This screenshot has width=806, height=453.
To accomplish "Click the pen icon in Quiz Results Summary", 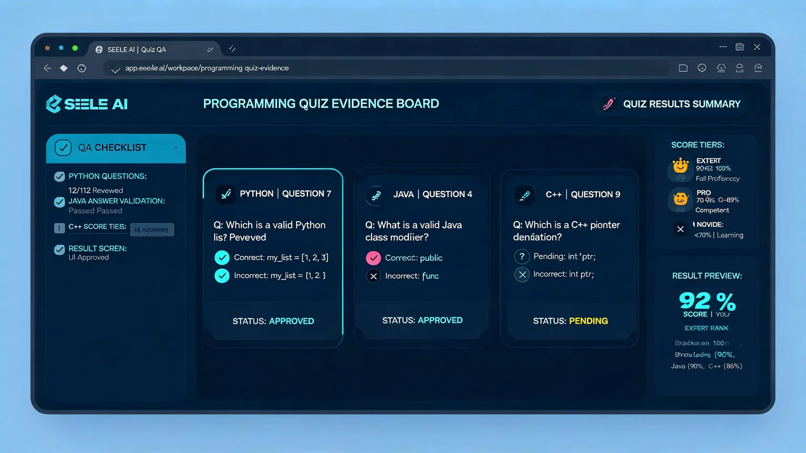I will [x=609, y=104].
